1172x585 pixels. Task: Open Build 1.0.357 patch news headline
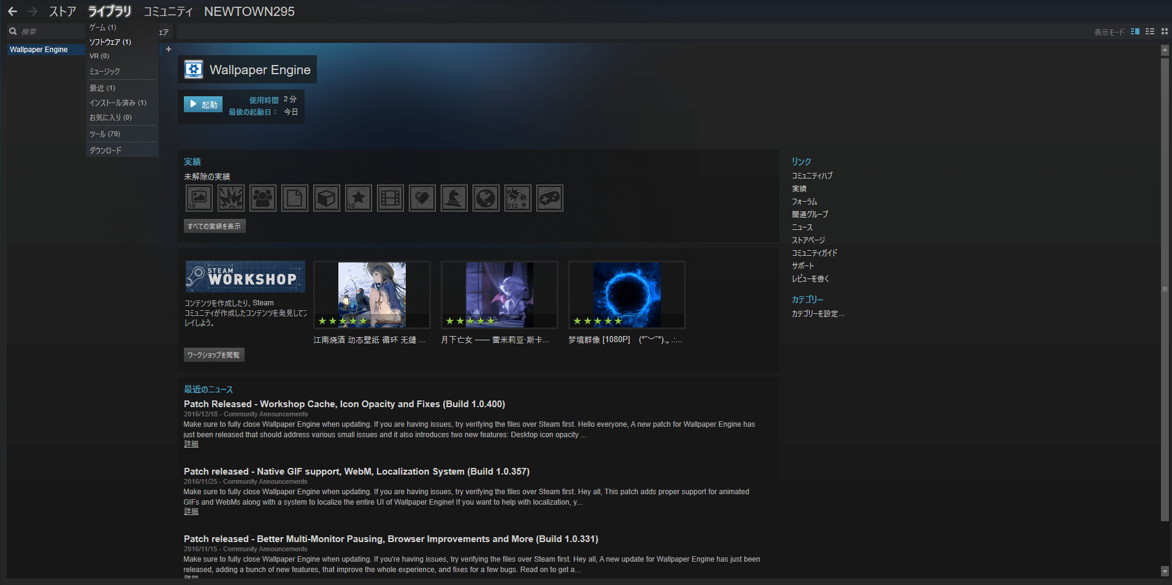pyautogui.click(x=357, y=472)
